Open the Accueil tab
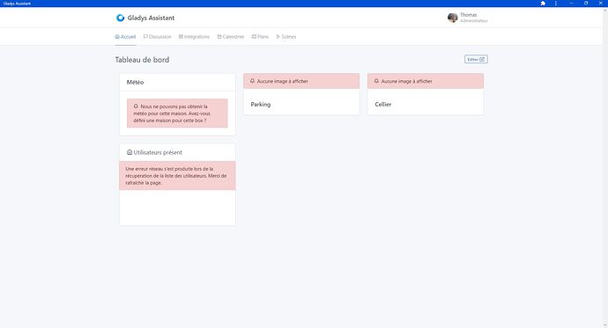 [126, 37]
